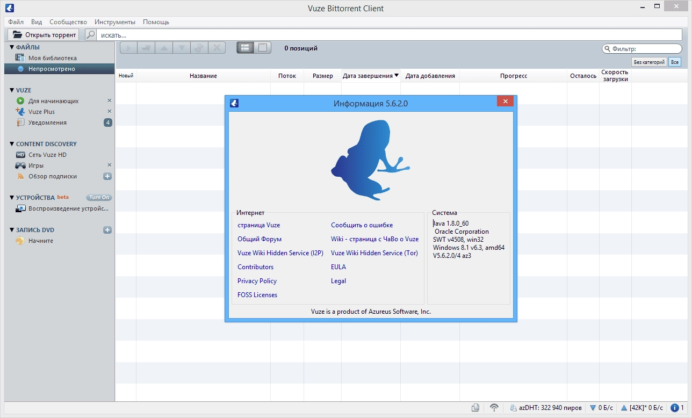Image resolution: width=692 pixels, height=418 pixels.
Task: Open 'Сообщить о ошибке' link
Action: coord(362,225)
